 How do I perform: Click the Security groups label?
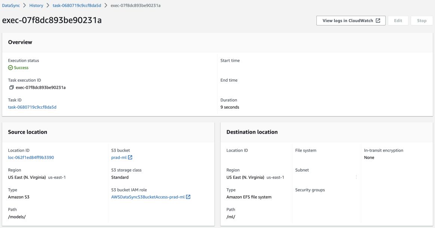tap(310, 190)
